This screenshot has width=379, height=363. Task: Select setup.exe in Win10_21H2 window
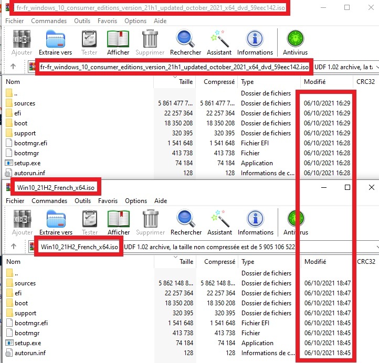pyautogui.click(x=24, y=343)
